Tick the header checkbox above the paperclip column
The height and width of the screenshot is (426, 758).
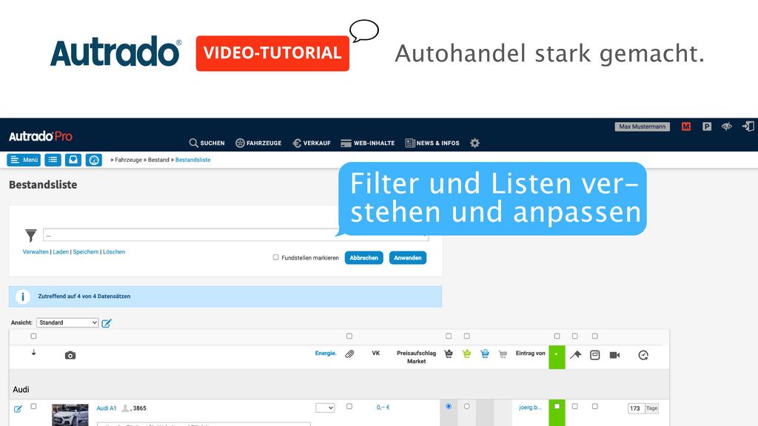click(x=349, y=337)
